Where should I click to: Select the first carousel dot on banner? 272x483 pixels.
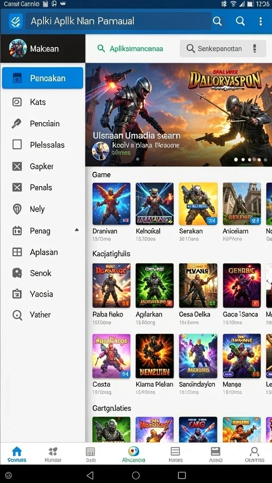[x=236, y=159]
